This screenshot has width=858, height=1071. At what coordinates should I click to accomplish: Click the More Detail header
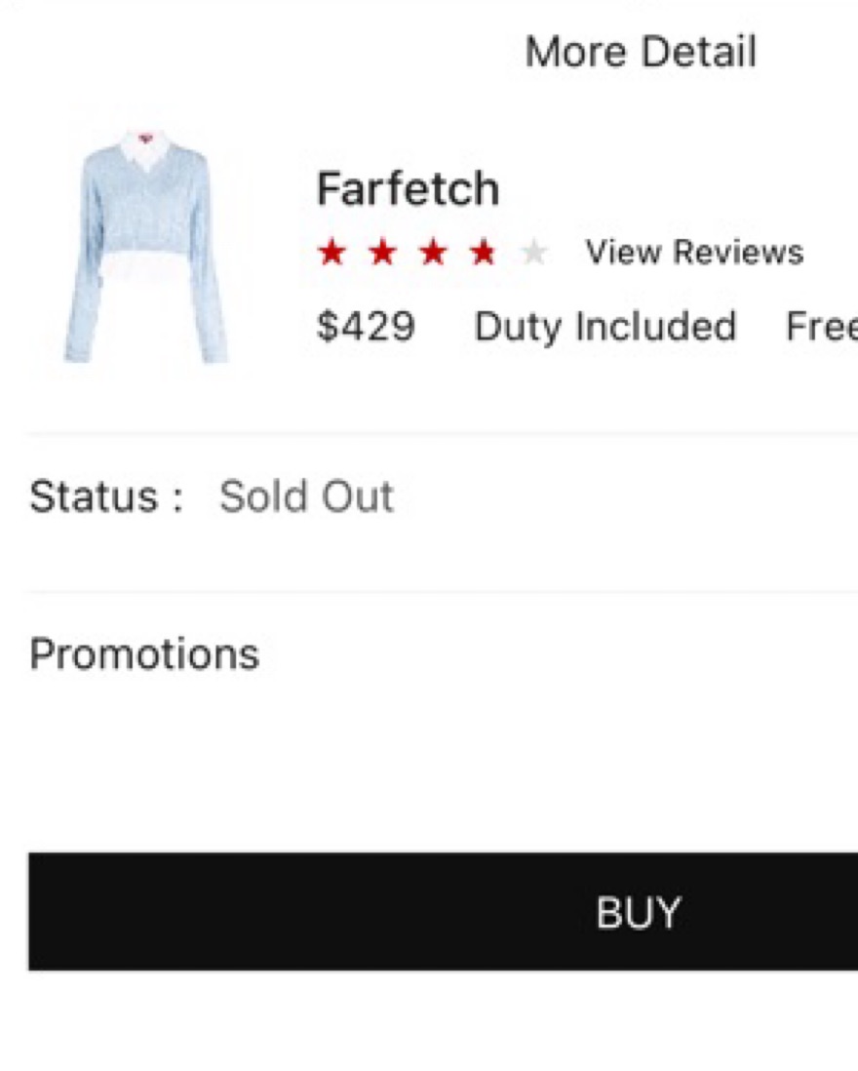click(x=641, y=52)
